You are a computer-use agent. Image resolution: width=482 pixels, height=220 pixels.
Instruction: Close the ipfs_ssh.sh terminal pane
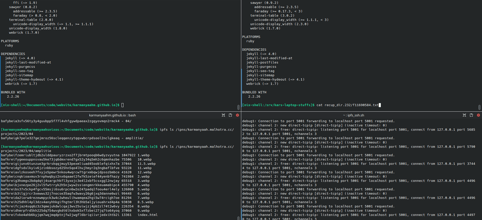point(479,115)
